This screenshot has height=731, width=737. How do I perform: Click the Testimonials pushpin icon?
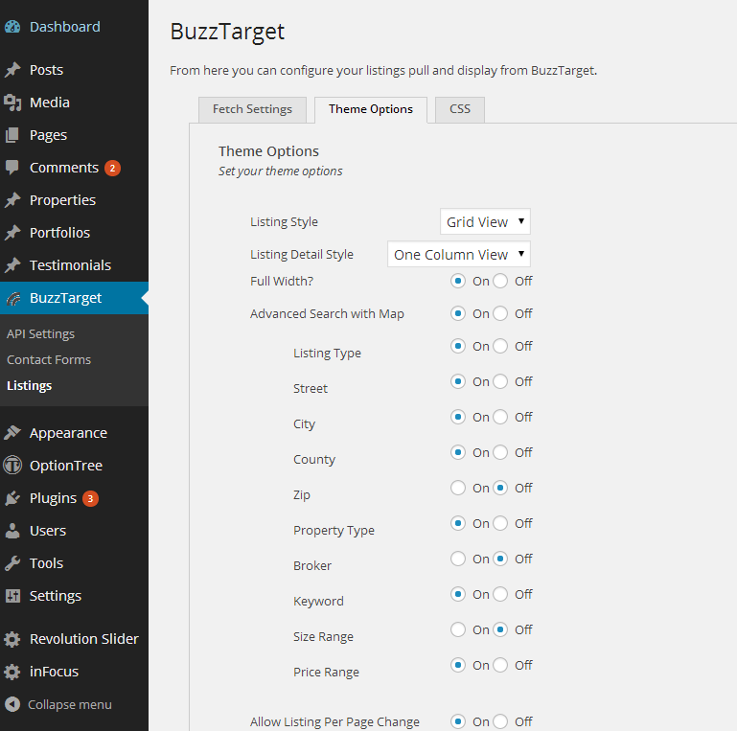[12, 265]
